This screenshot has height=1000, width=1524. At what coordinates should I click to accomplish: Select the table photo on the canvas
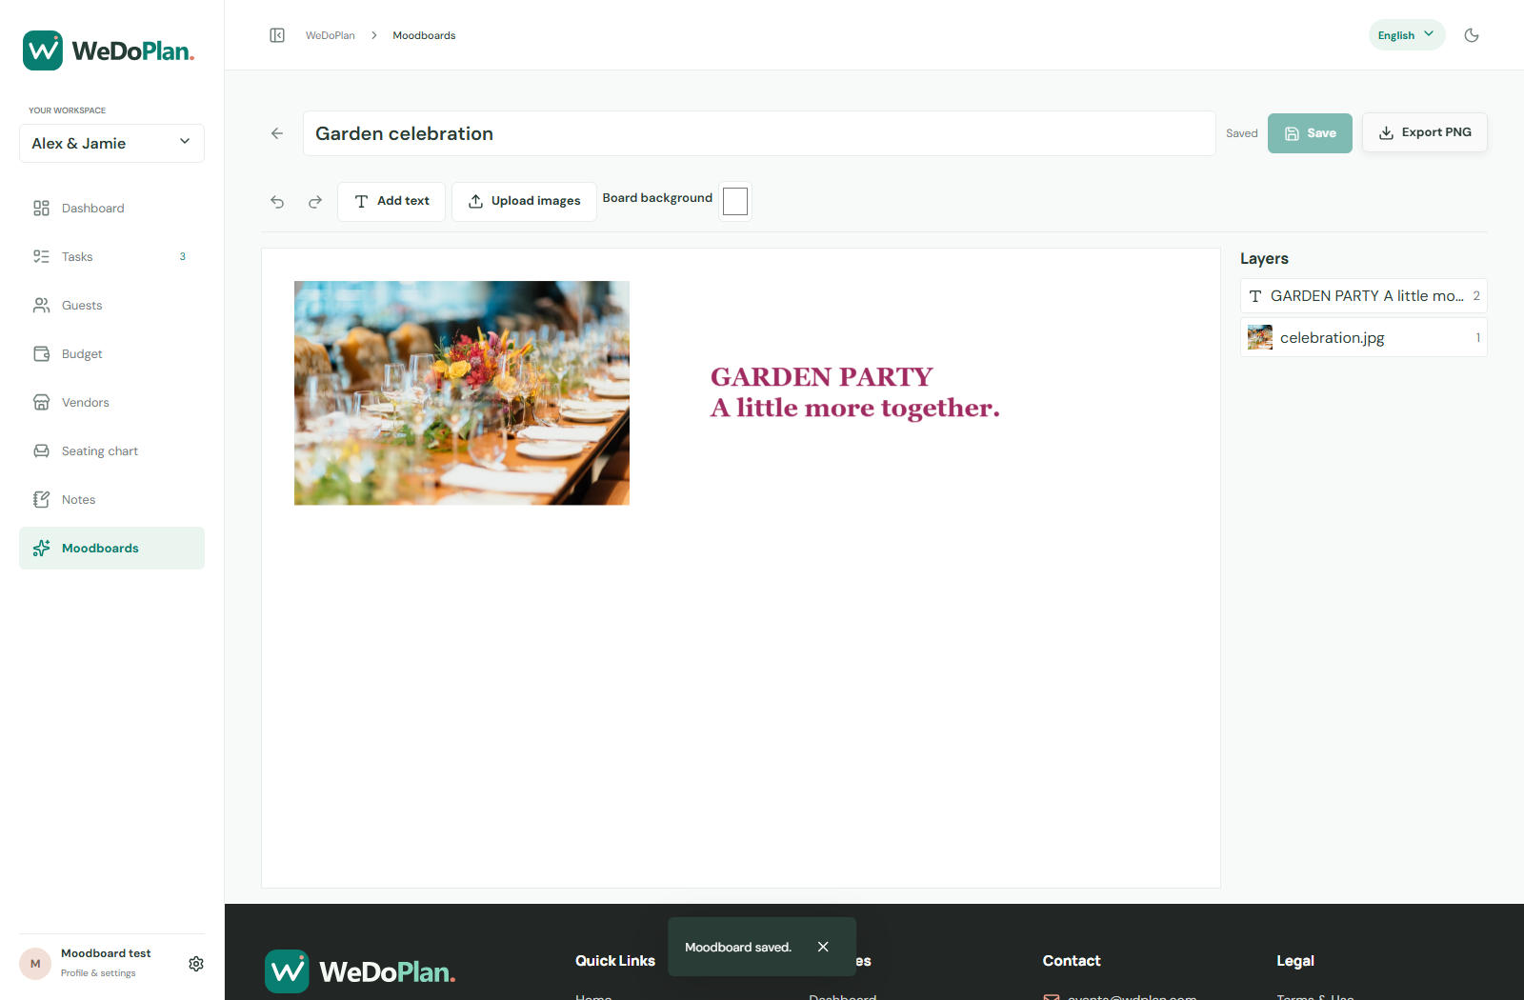coord(462,393)
